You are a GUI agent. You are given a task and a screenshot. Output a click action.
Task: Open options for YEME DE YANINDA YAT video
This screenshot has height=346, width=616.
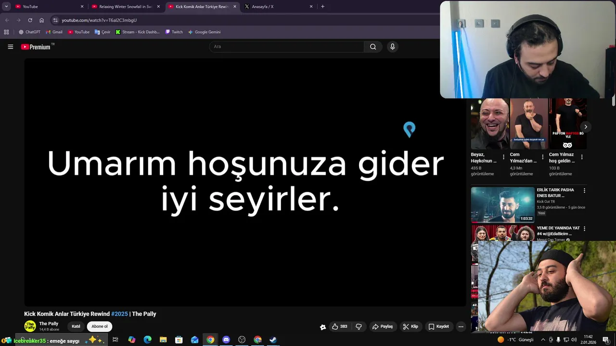coord(584,229)
